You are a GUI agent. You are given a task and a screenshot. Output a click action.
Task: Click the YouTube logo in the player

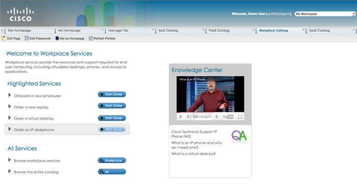click(228, 117)
